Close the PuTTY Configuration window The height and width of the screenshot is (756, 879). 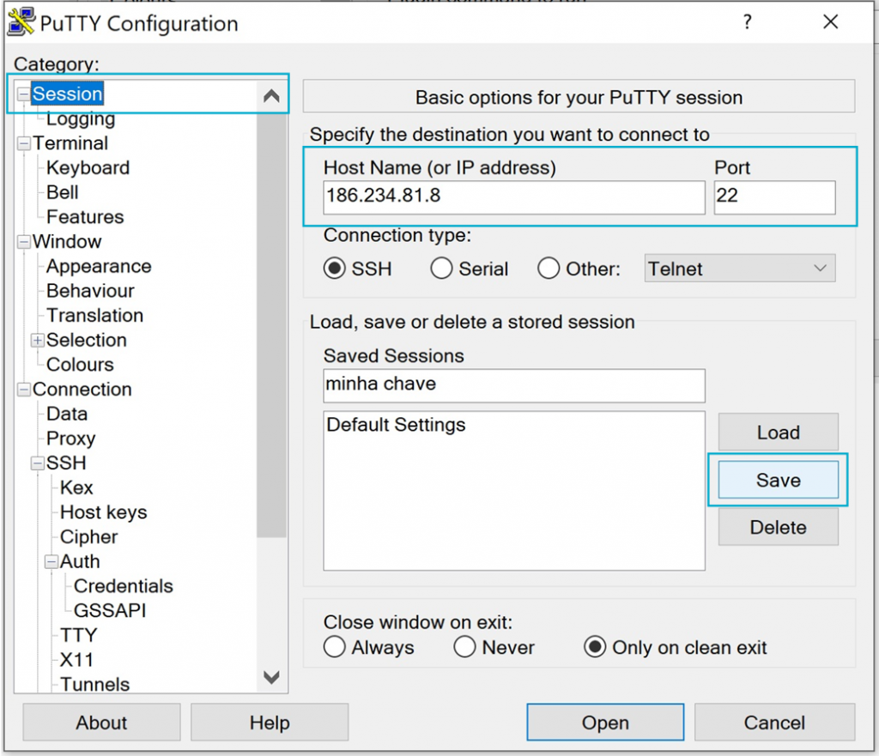click(x=830, y=21)
